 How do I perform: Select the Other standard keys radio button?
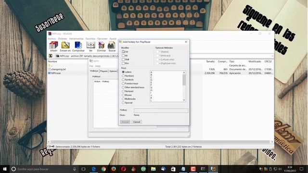pos(123,87)
